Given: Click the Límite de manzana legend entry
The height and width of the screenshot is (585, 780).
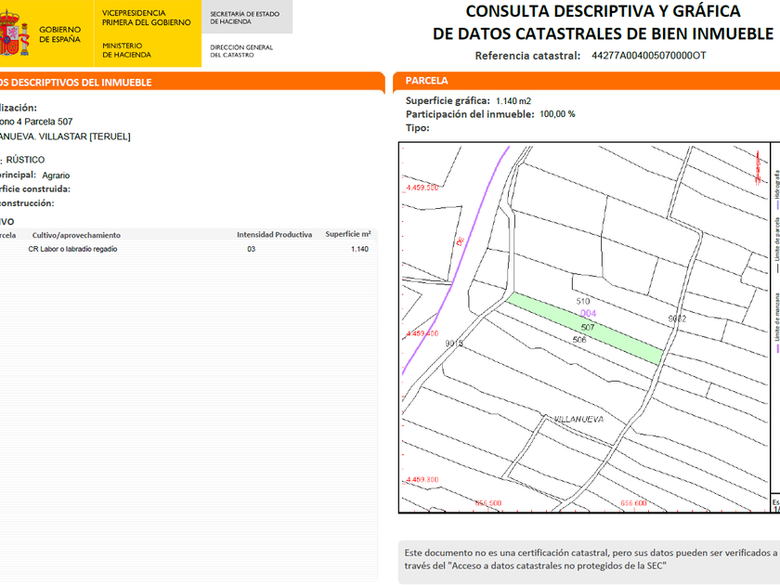Looking at the screenshot, I should pyautogui.click(x=776, y=323).
